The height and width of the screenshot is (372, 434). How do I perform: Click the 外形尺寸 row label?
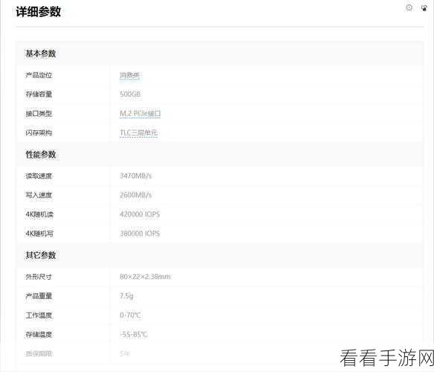coord(39,277)
